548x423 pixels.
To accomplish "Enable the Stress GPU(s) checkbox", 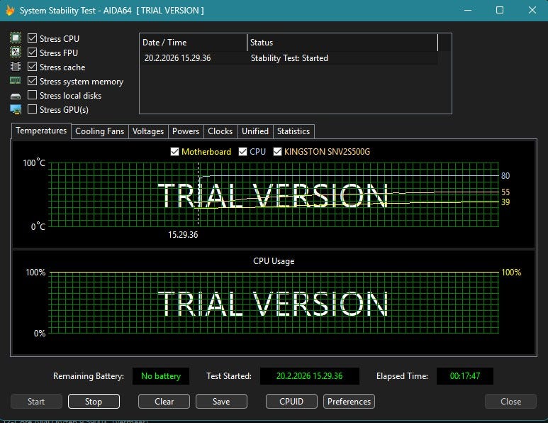I will (x=32, y=109).
